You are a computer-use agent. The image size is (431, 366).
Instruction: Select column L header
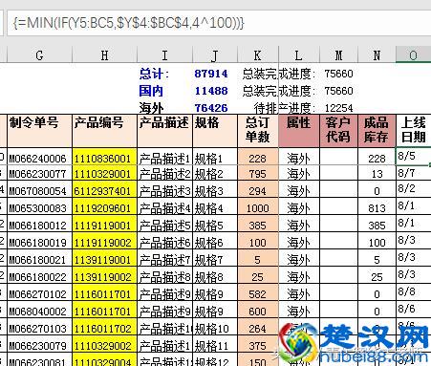[x=299, y=55]
